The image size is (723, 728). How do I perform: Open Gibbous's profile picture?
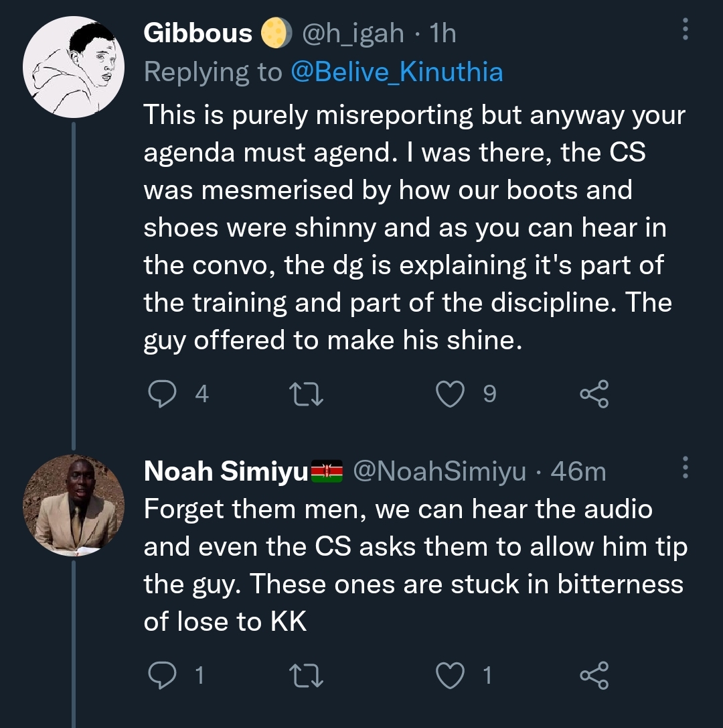point(74,69)
